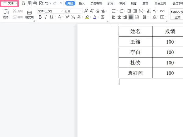
Task: Open the 开发工具 tab
Action: coord(160,3)
